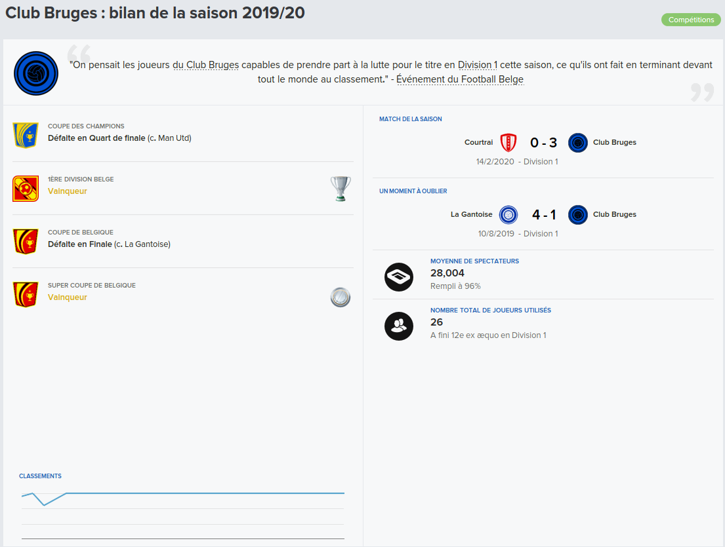This screenshot has width=725, height=547.
Task: Click 'Vainqueur' under Super Coupe de Belgique
Action: [x=68, y=297]
